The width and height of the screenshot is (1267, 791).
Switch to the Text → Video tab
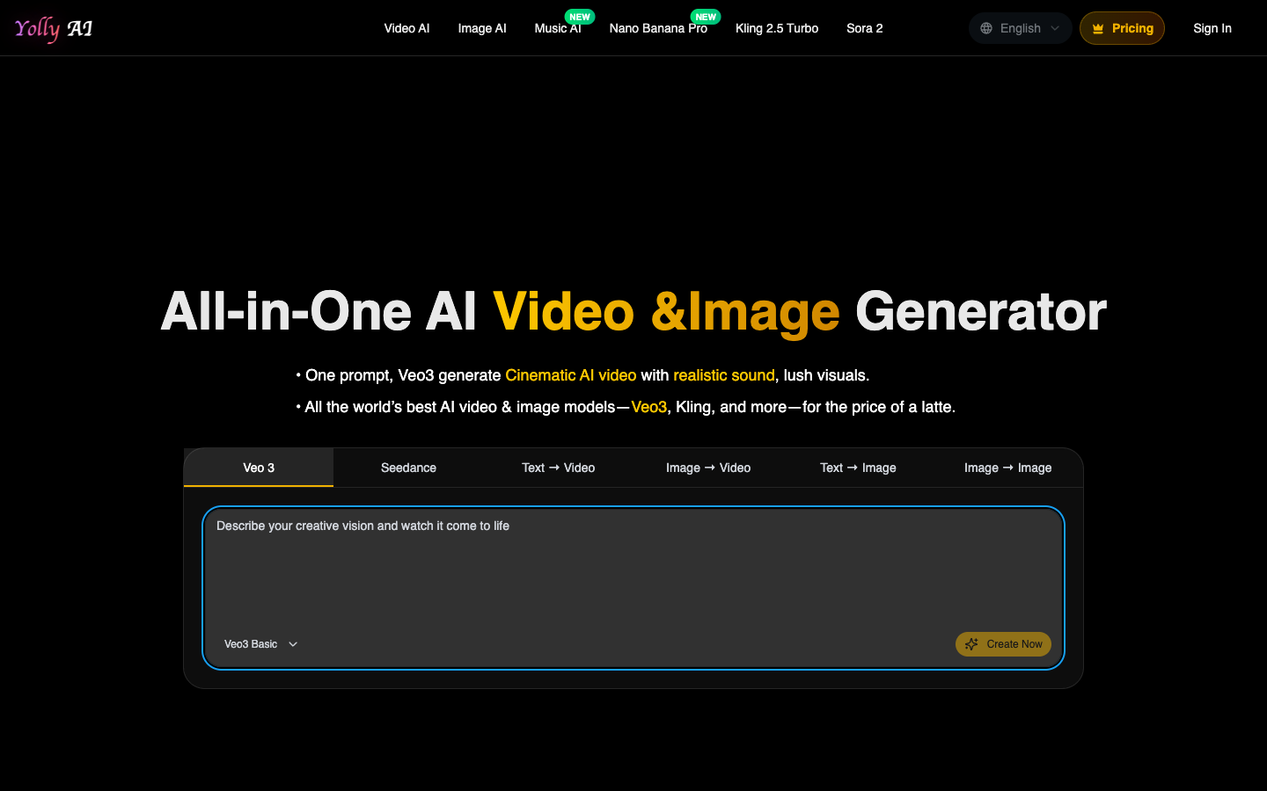pos(559,468)
